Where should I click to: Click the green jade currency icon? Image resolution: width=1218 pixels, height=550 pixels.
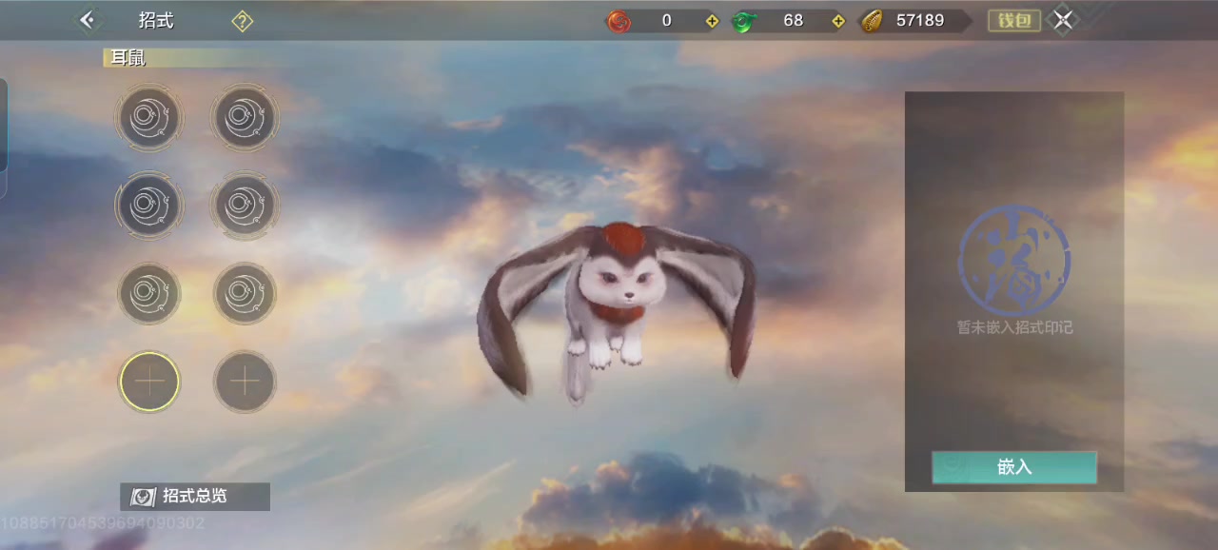(x=744, y=21)
